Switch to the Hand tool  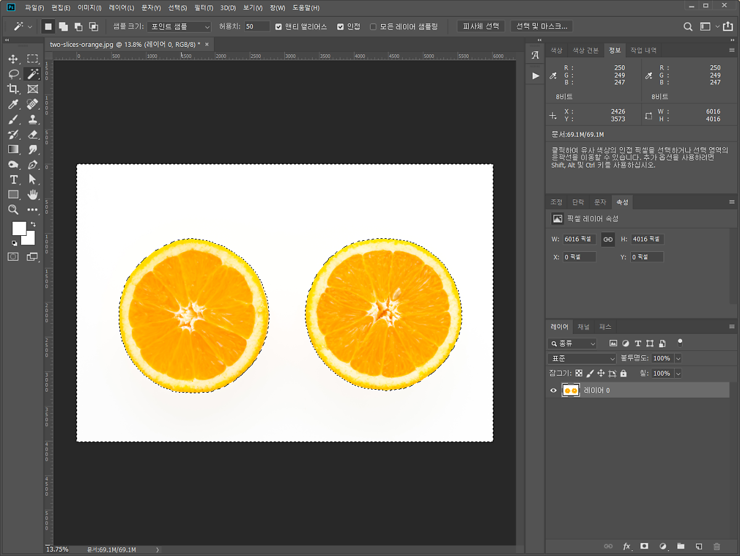33,195
